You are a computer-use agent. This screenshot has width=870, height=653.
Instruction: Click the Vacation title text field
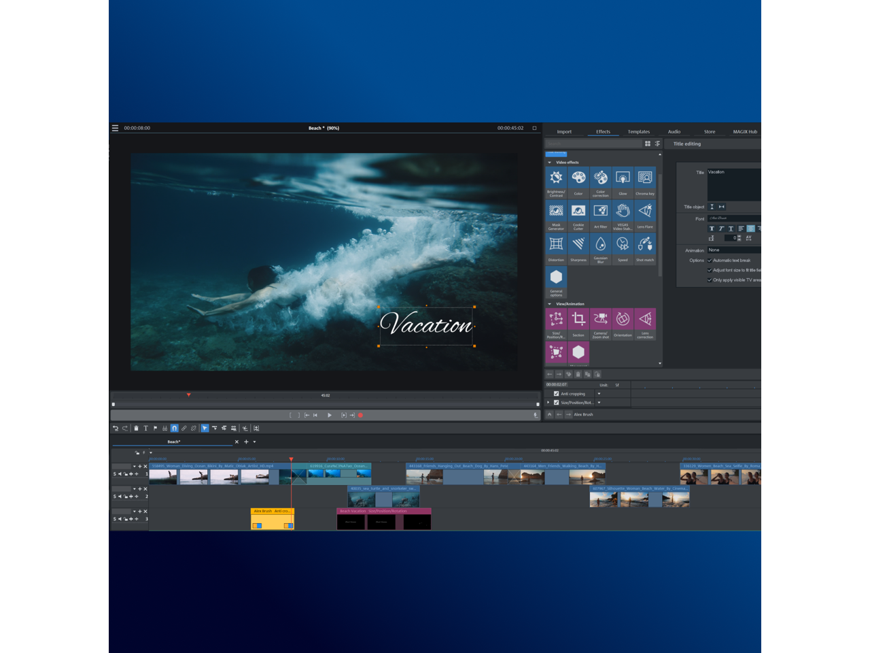[x=733, y=182]
